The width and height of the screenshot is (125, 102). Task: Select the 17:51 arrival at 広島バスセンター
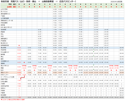pos(111,97)
